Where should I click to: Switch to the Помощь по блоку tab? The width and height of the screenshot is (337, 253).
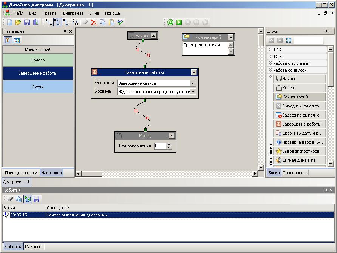22,173
